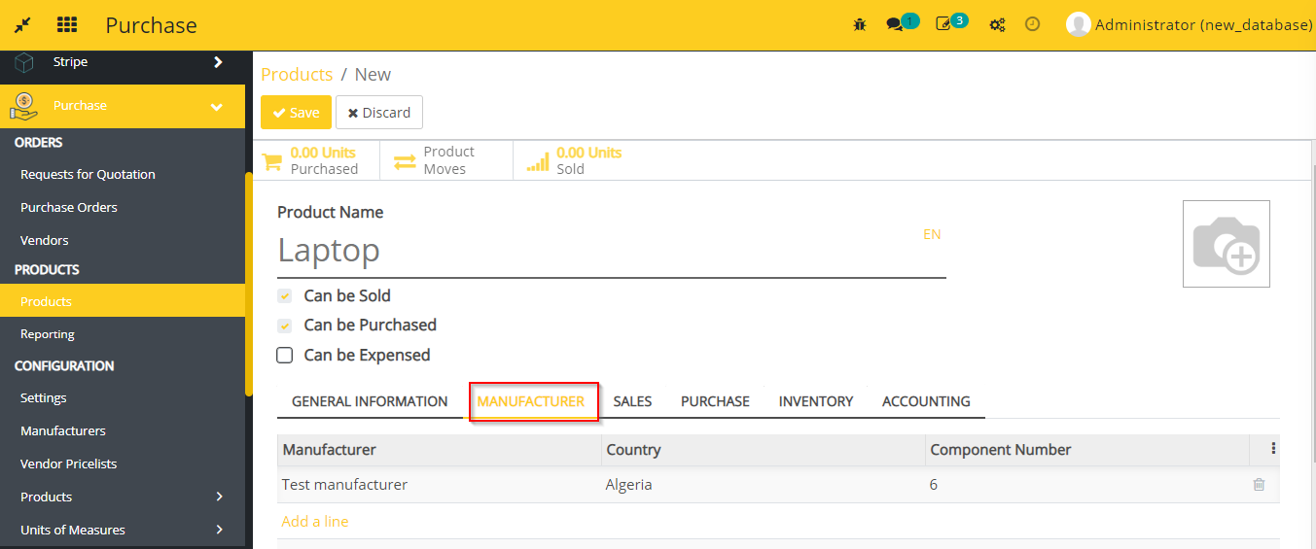Image resolution: width=1316 pixels, height=549 pixels.
Task: Expand the Units of Measures submenu
Action: pyautogui.click(x=219, y=530)
